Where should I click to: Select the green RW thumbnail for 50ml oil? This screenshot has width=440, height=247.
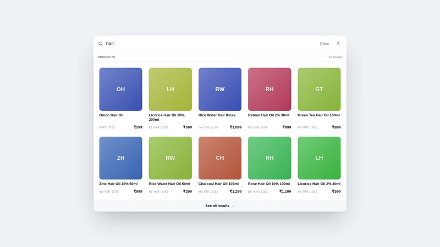coord(170,158)
